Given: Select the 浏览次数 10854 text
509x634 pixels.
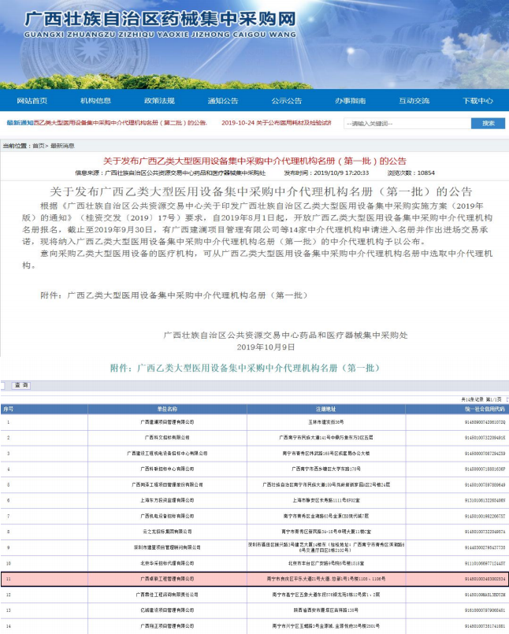Looking at the screenshot, I should (x=411, y=172).
